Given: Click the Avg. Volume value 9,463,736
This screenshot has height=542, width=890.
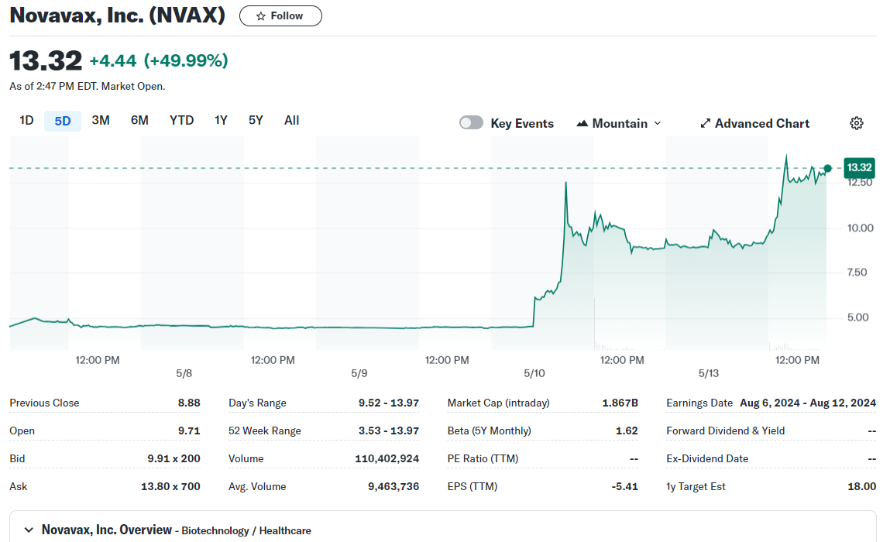Looking at the screenshot, I should pos(393,486).
